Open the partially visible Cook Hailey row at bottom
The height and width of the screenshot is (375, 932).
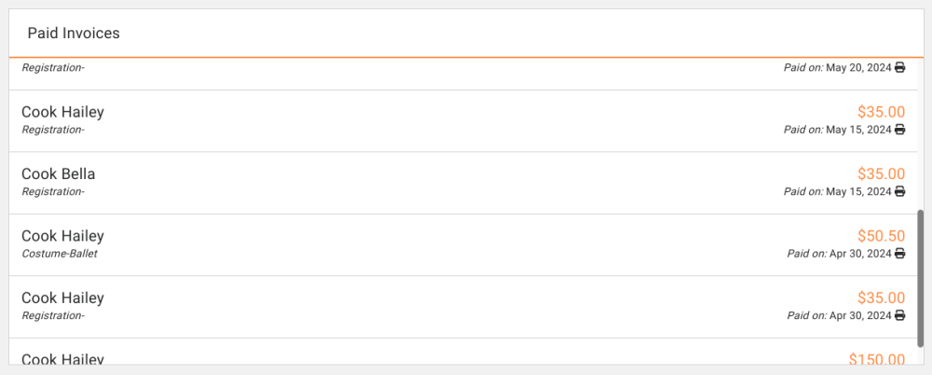tap(62, 358)
